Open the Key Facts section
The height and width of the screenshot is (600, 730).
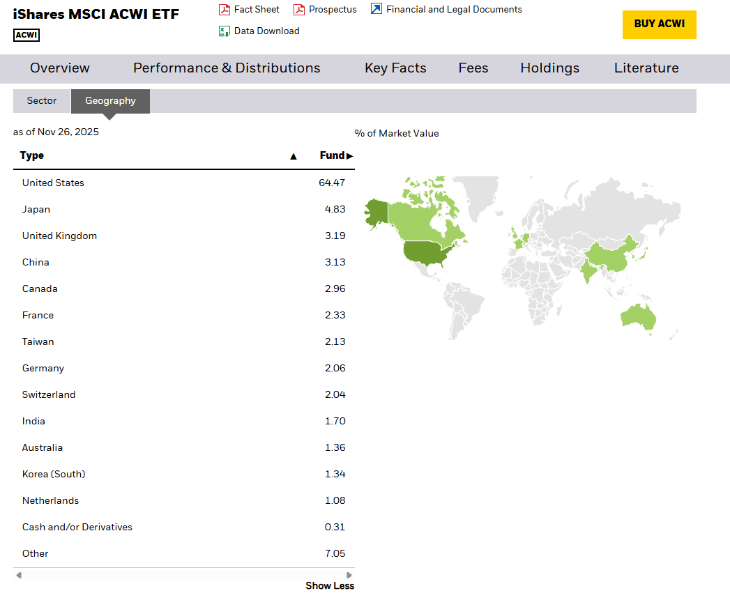pyautogui.click(x=395, y=68)
